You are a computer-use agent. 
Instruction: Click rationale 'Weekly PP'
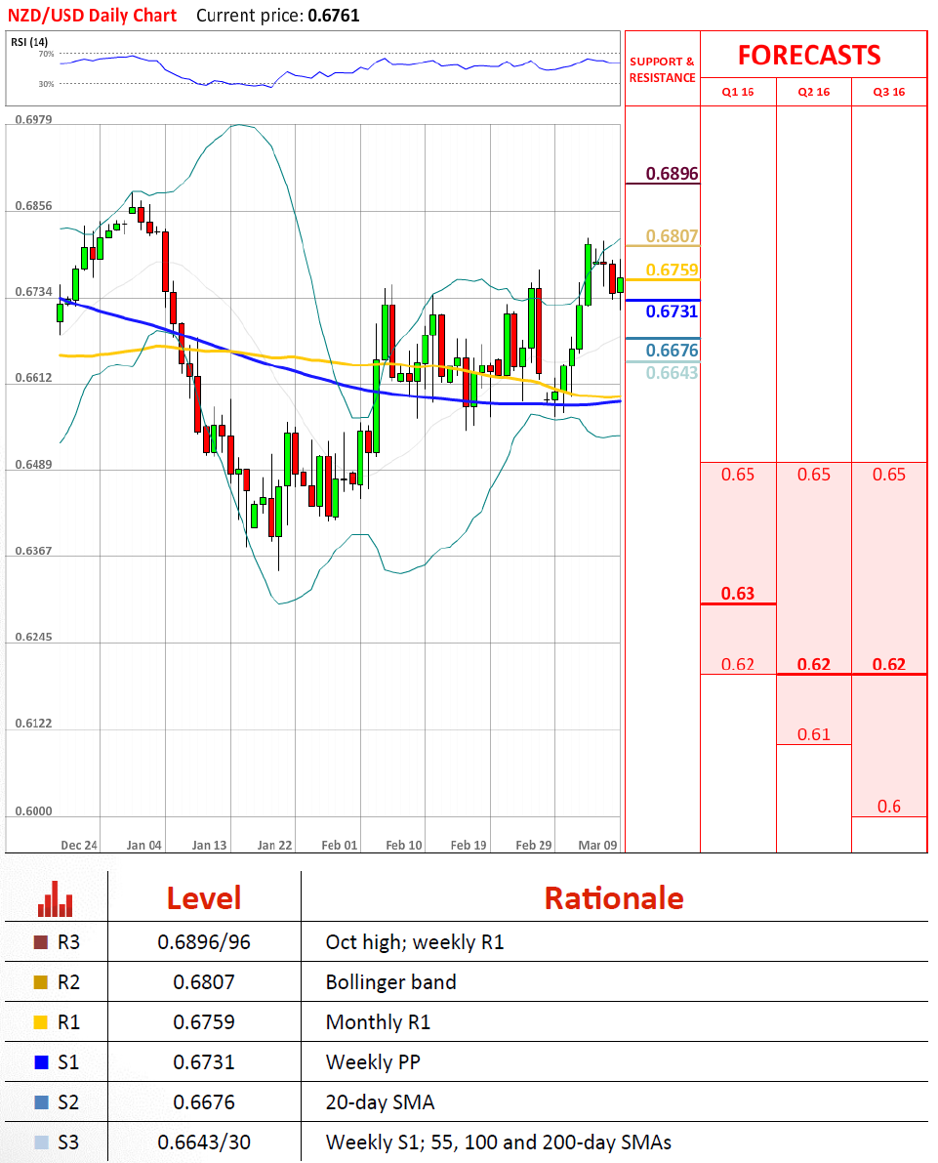373,1062
